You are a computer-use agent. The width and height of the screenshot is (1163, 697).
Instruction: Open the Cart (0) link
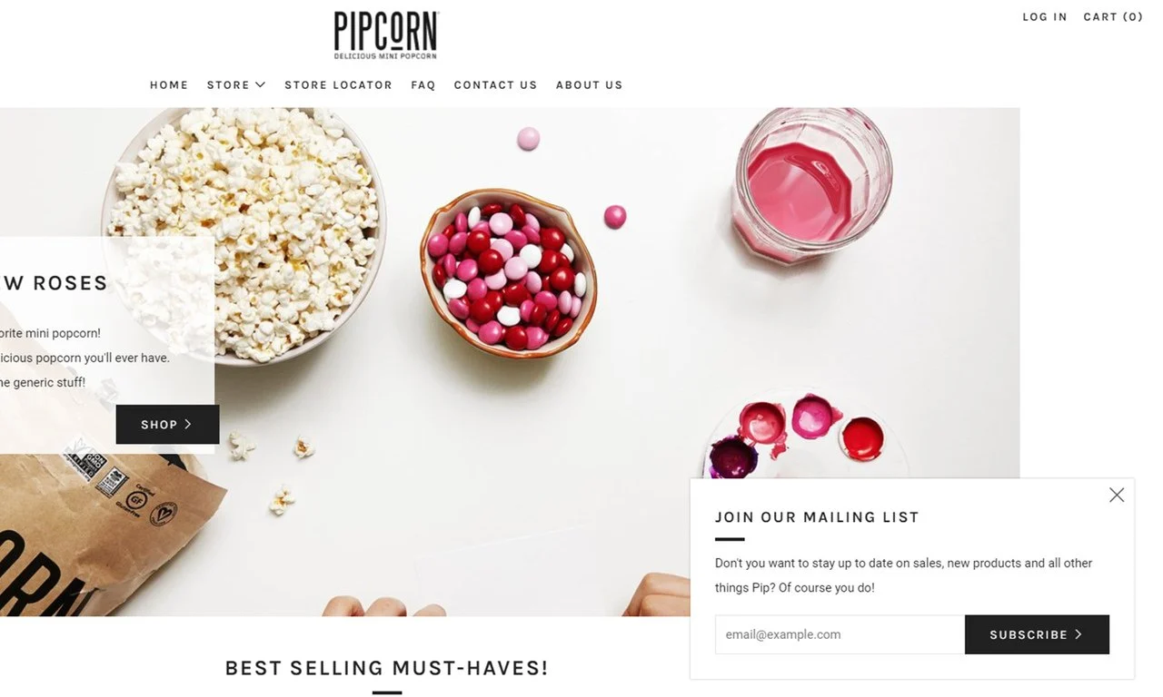click(1113, 17)
